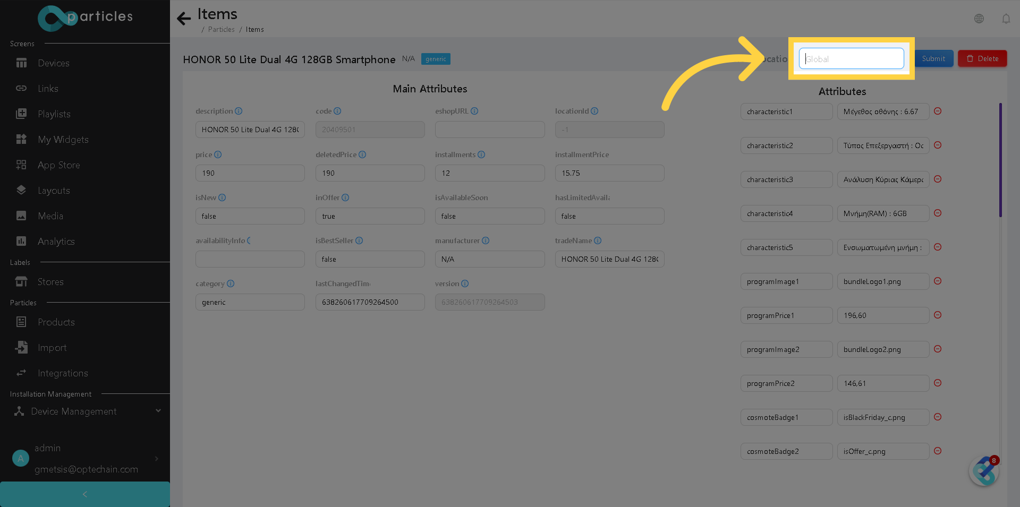Click the Links chain icon
Viewport: 1020px width, 507px height.
click(21, 89)
